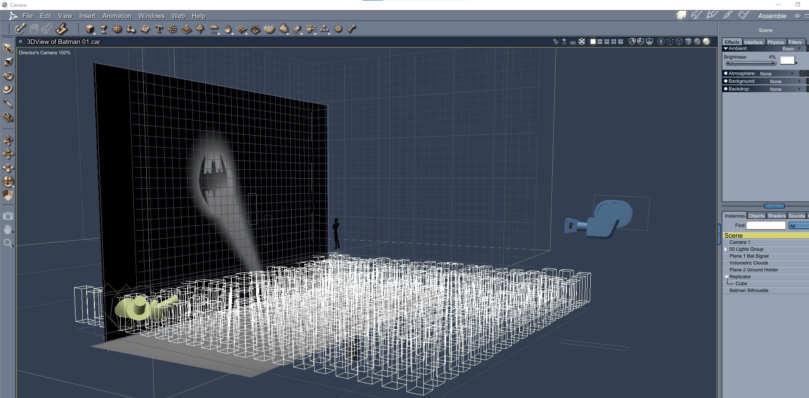809x398 pixels.
Task: Insert a vertex sphere mesh object
Action: coord(117,29)
